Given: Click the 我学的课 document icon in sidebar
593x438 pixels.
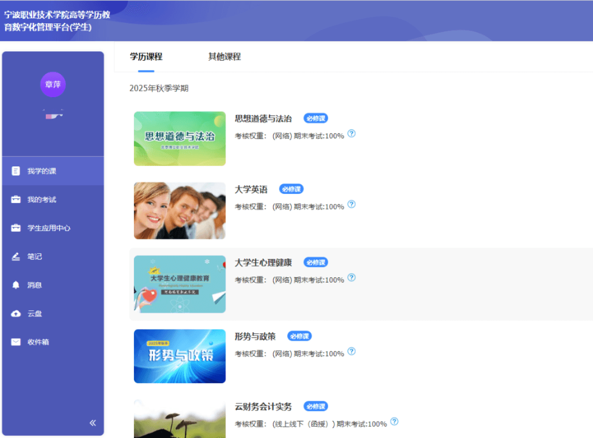Looking at the screenshot, I should 16,171.
